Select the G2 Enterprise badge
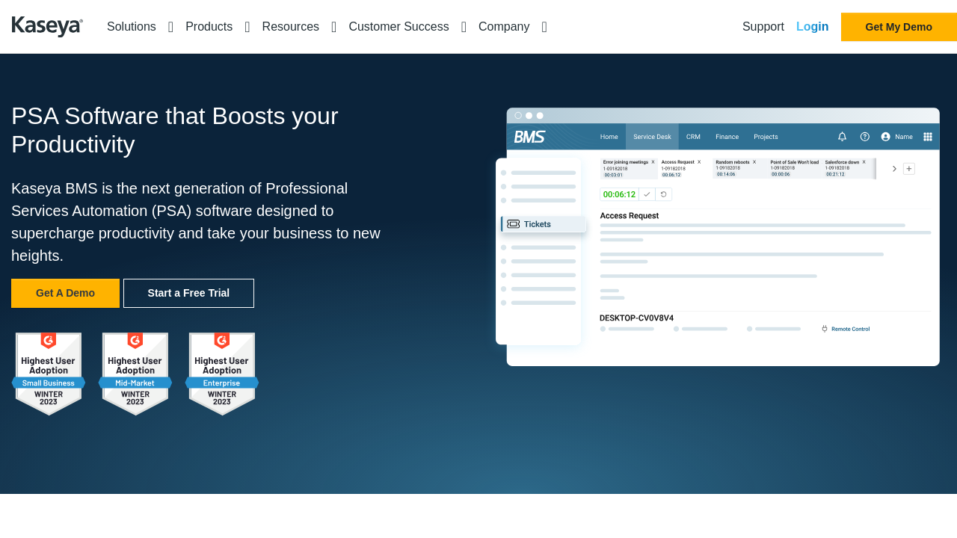Image resolution: width=957 pixels, height=538 pixels. point(222,374)
